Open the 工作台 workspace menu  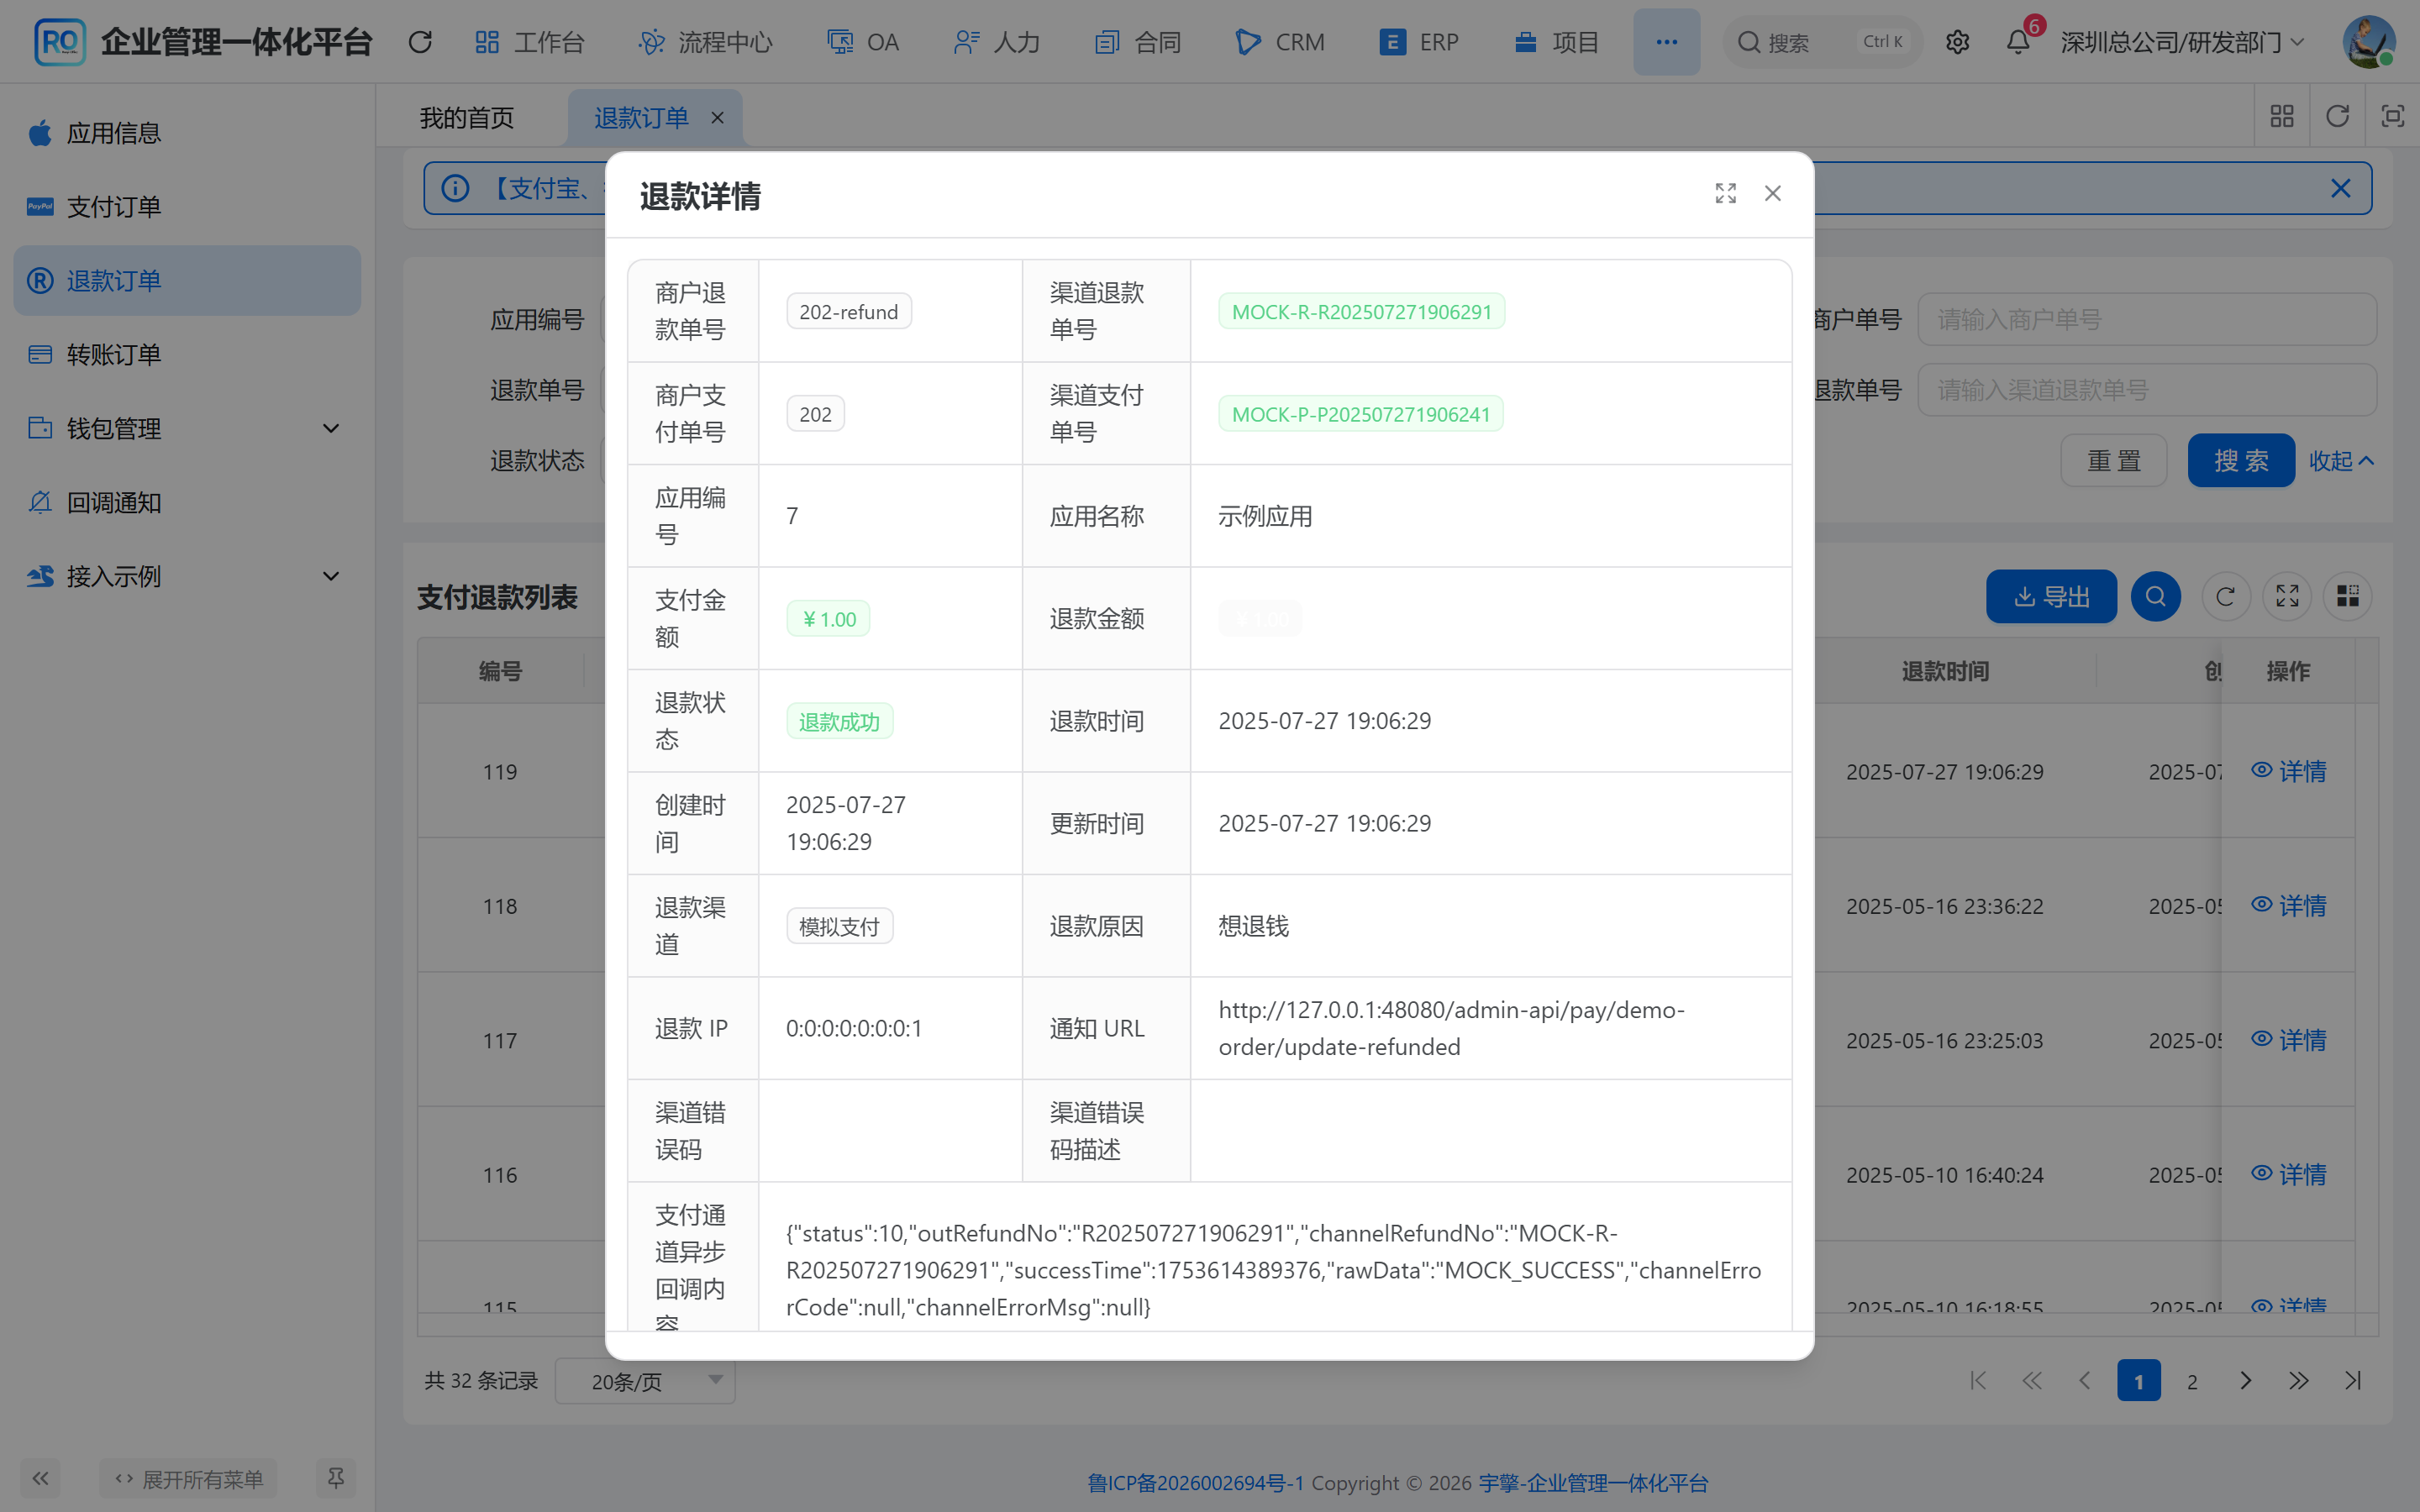click(530, 42)
